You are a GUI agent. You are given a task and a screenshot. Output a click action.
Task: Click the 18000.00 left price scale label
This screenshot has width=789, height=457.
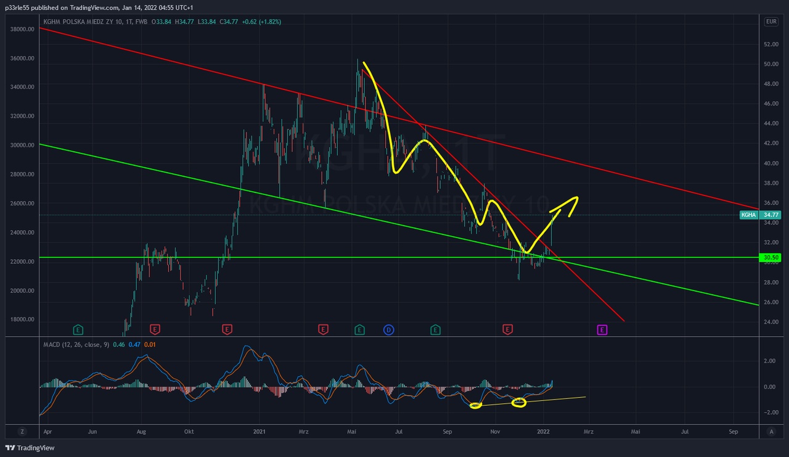[23, 319]
